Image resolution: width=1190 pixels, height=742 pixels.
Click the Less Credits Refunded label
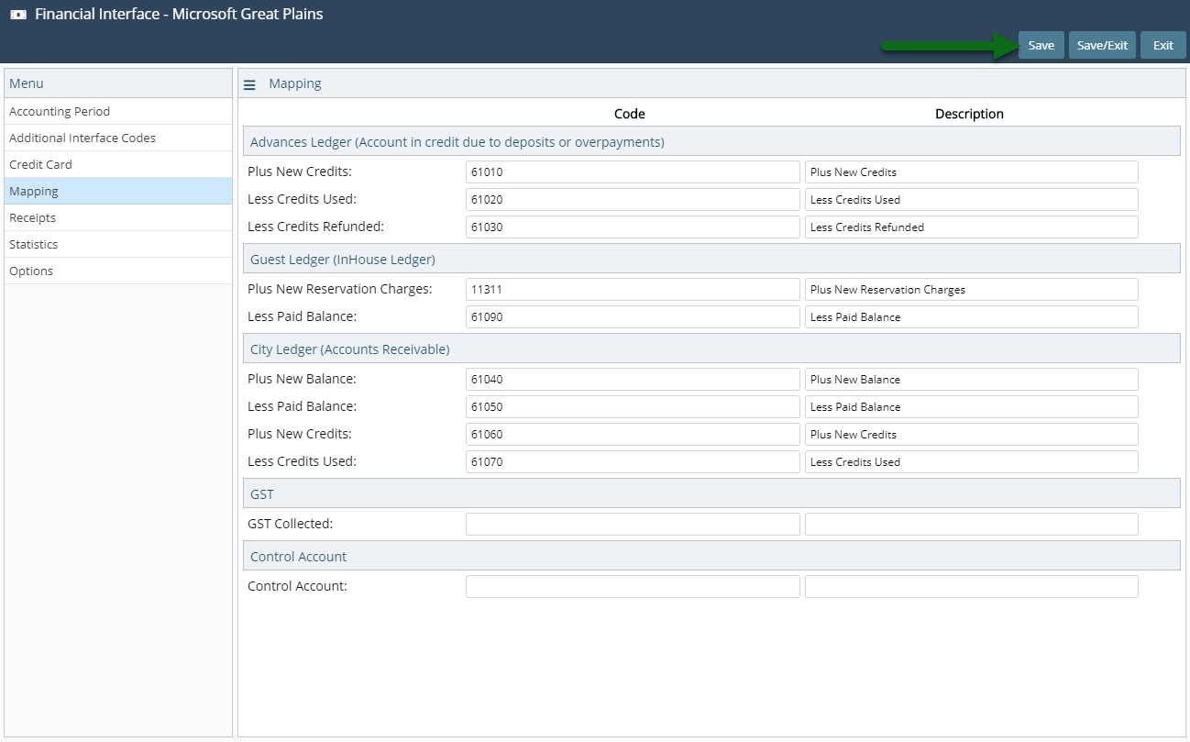pos(316,227)
